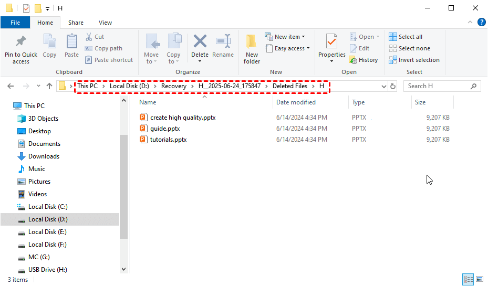Click new folder icon in title bar toolbar

(x=38, y=8)
